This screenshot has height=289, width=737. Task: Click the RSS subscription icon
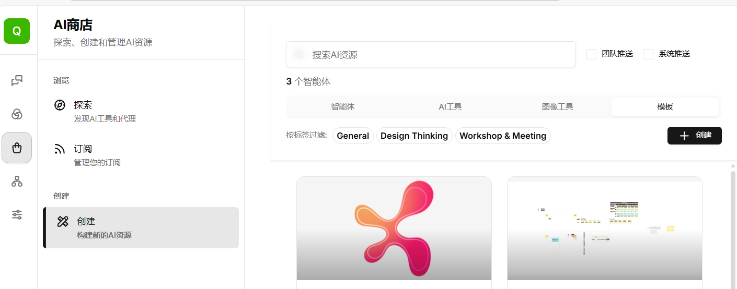coord(60,150)
